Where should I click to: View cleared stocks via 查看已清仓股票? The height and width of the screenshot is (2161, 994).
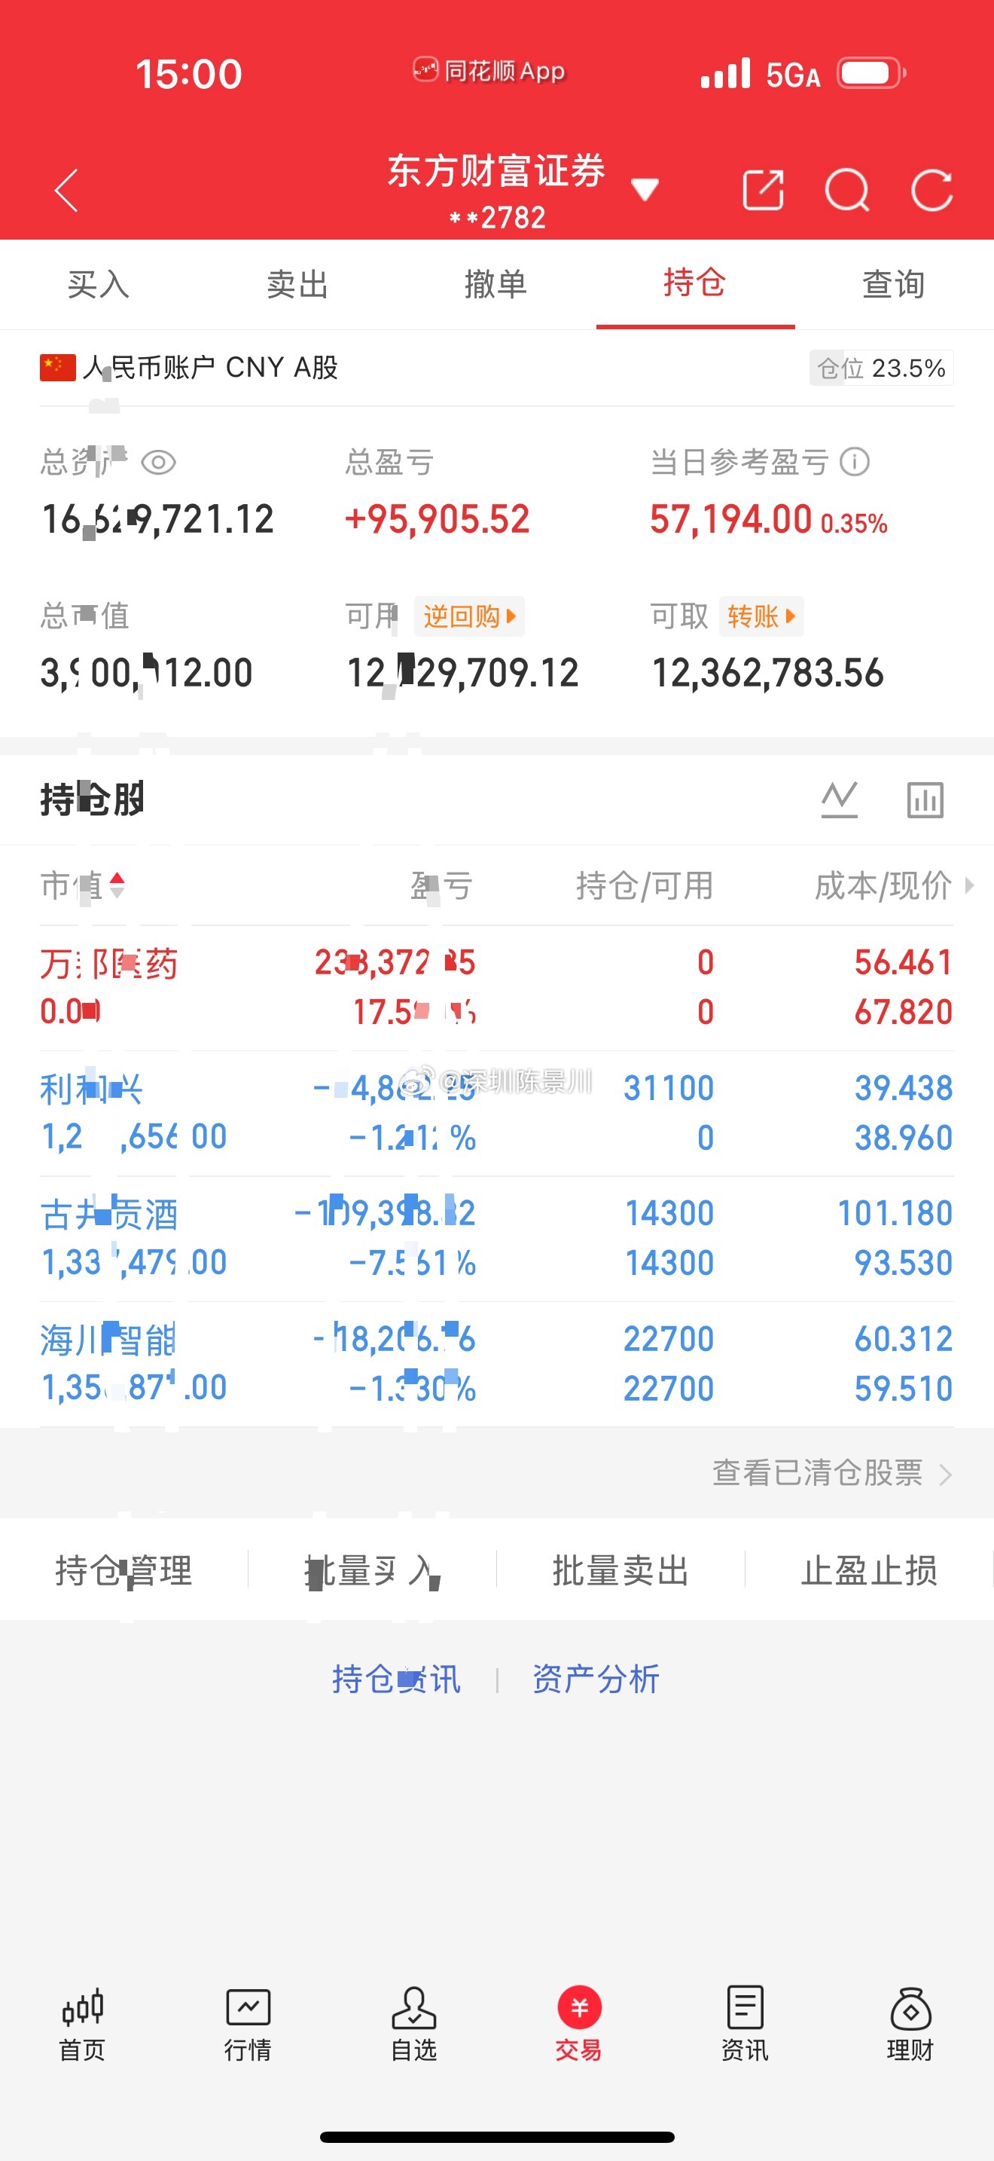click(x=832, y=1473)
